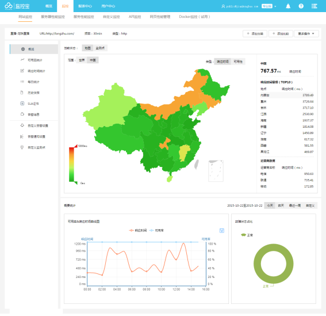Toggle the 响应时间 series in chart legend
This screenshot has width=326, height=316.
[x=138, y=230]
